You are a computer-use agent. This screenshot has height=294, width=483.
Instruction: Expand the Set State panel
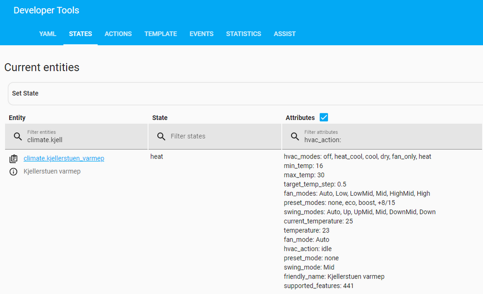point(241,94)
